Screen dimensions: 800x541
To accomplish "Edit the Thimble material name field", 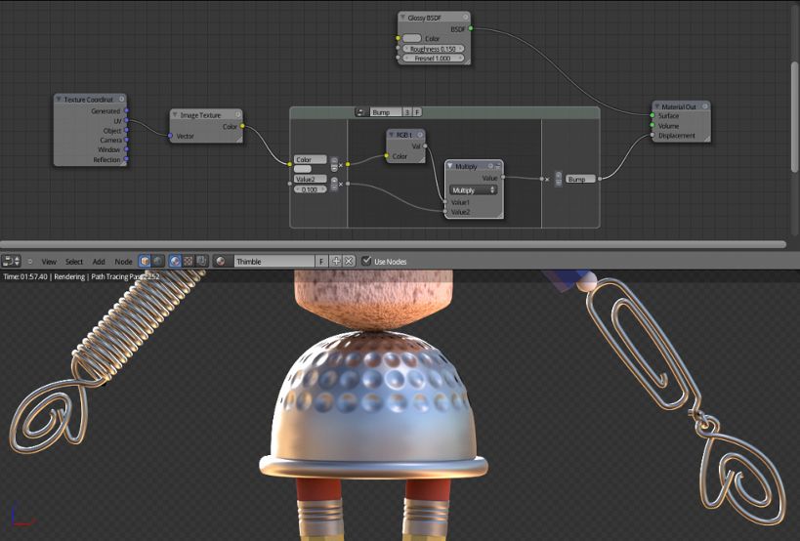I will [x=274, y=261].
